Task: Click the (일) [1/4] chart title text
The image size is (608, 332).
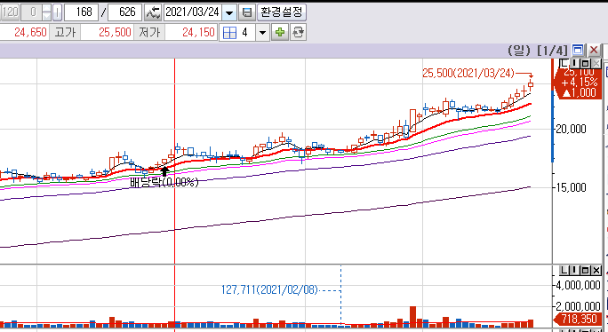Action: pos(538,50)
